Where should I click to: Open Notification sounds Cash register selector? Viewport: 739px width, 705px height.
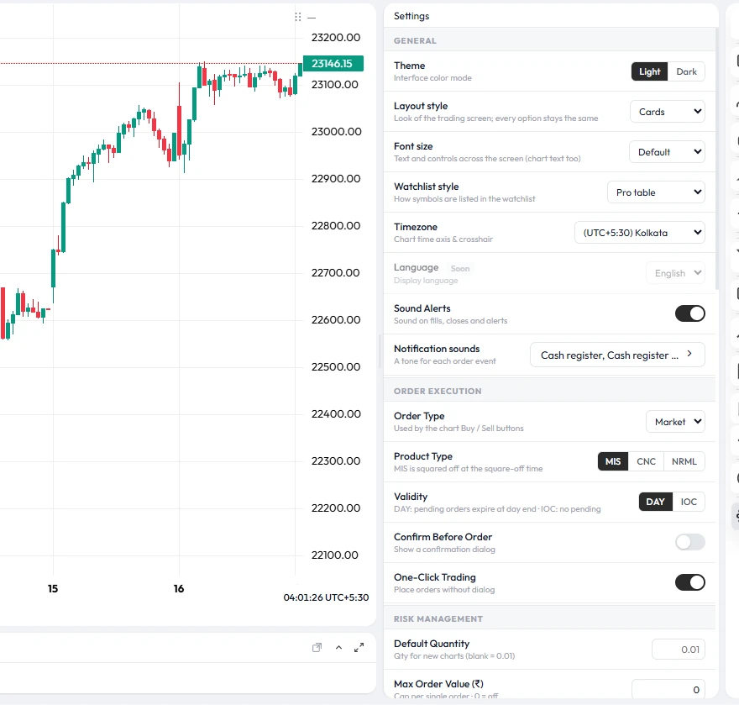tap(617, 355)
